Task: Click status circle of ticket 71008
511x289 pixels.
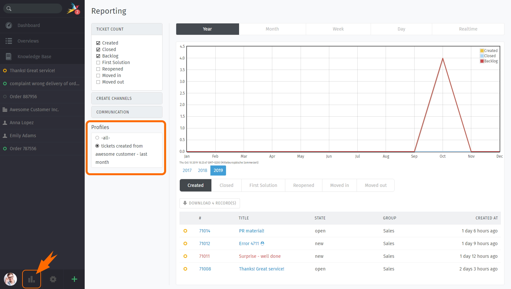Action: tap(185, 269)
